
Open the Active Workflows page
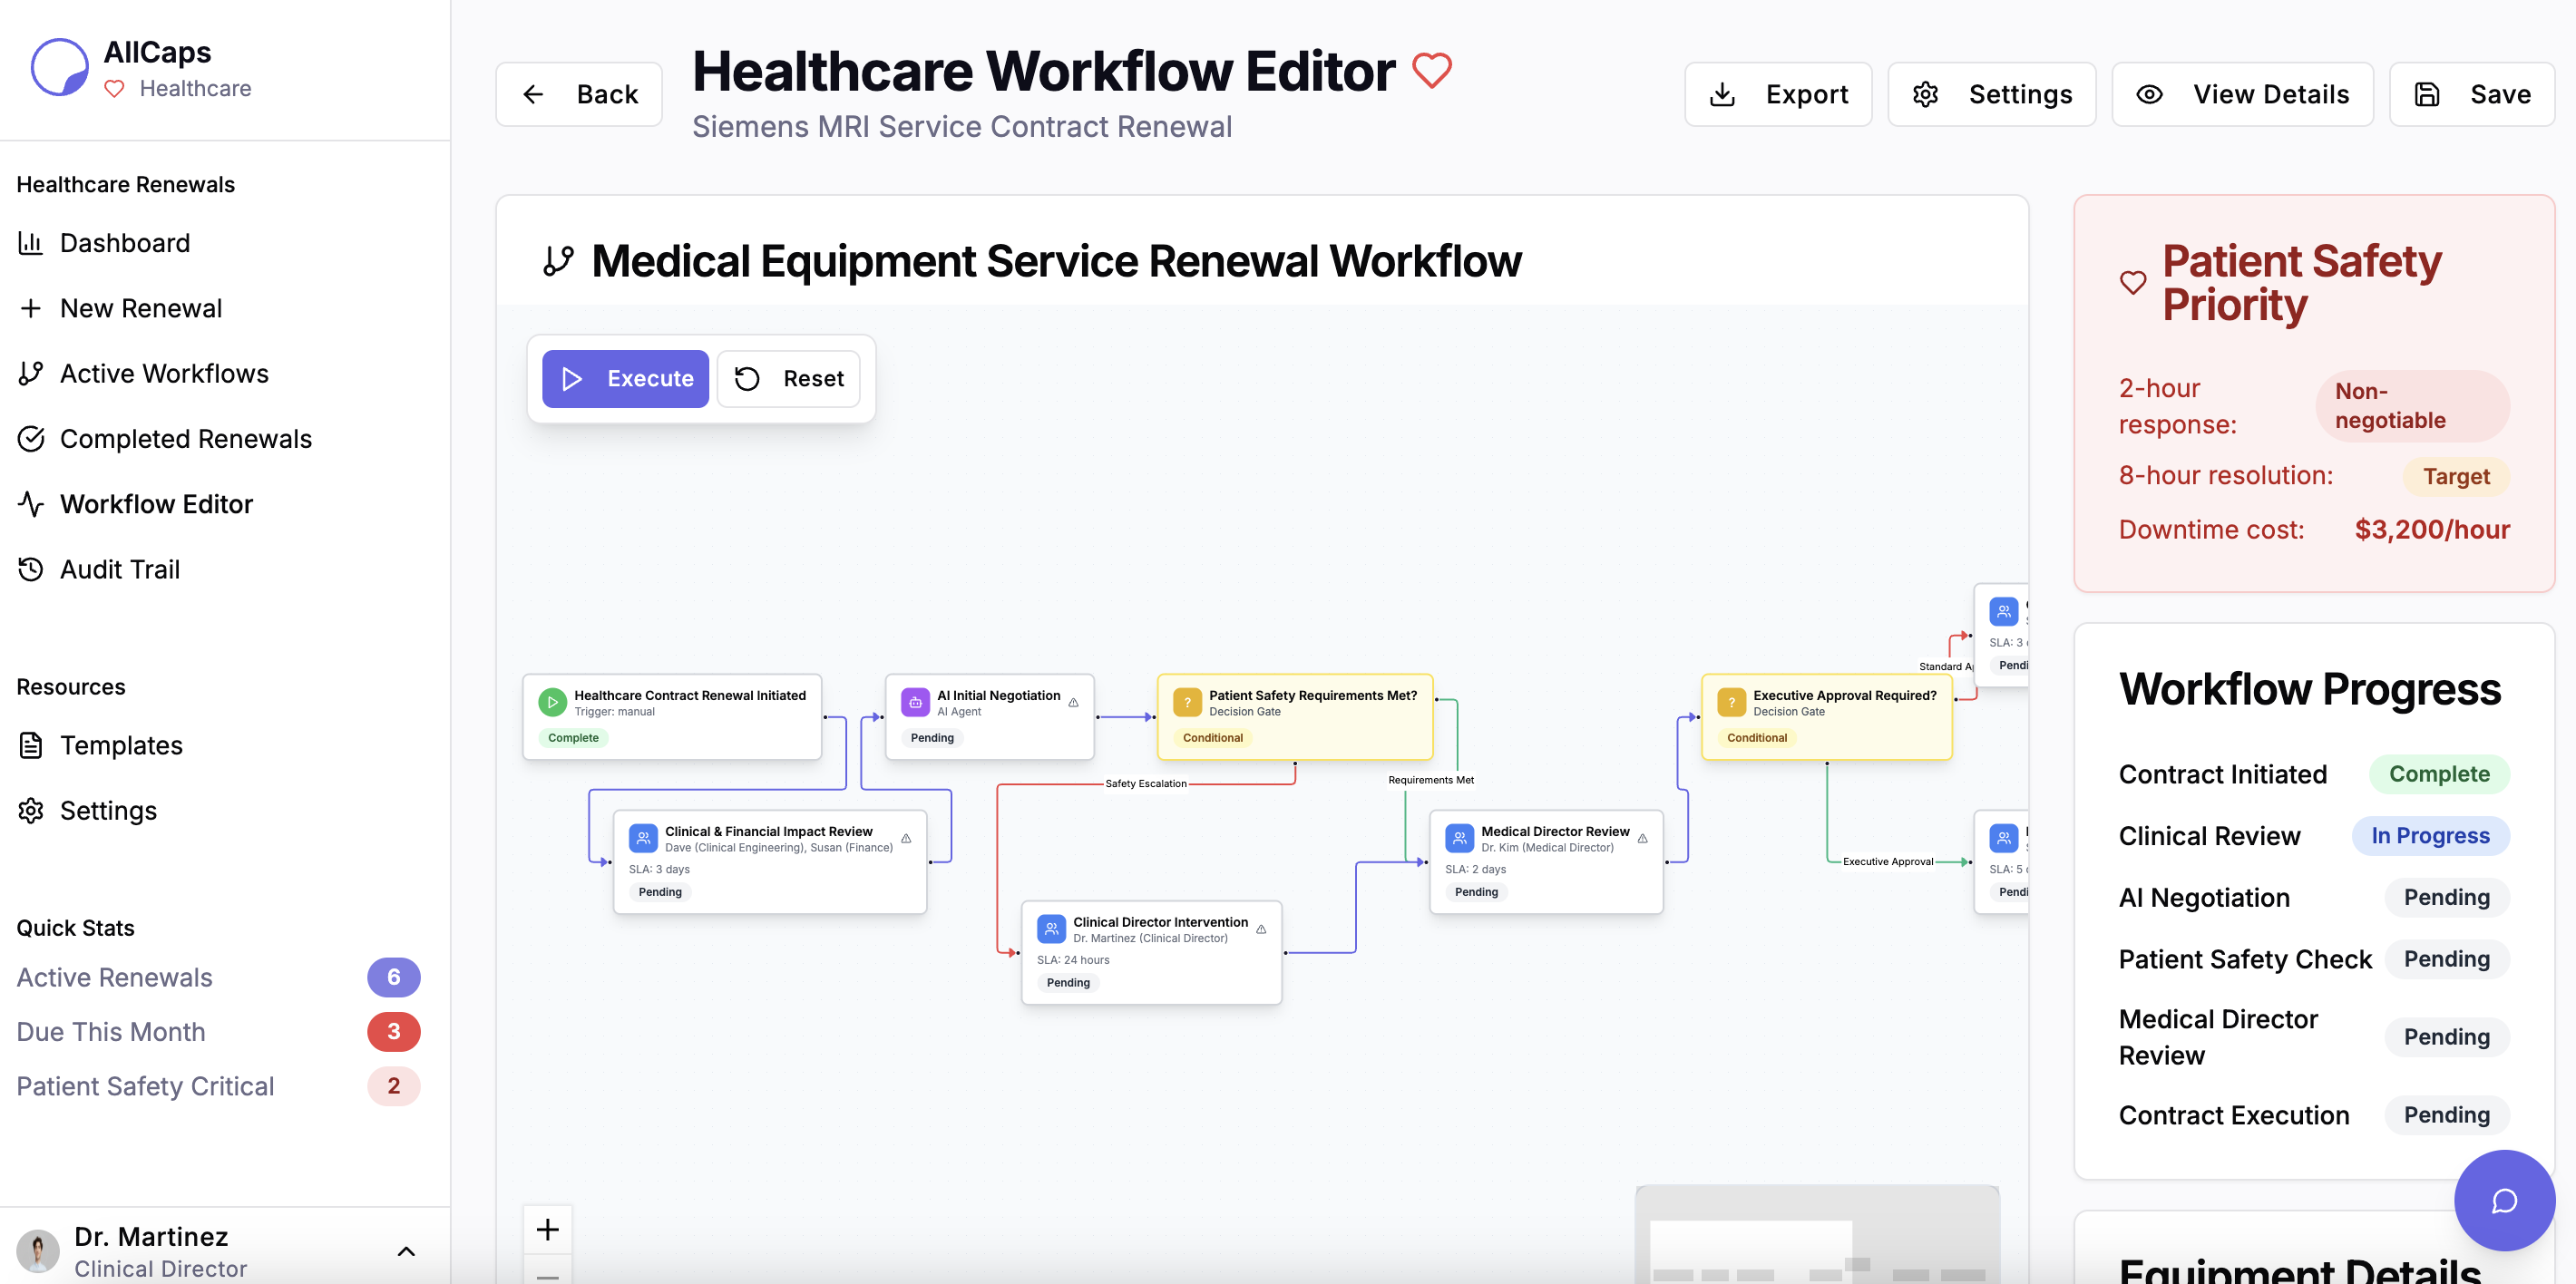pos(164,373)
